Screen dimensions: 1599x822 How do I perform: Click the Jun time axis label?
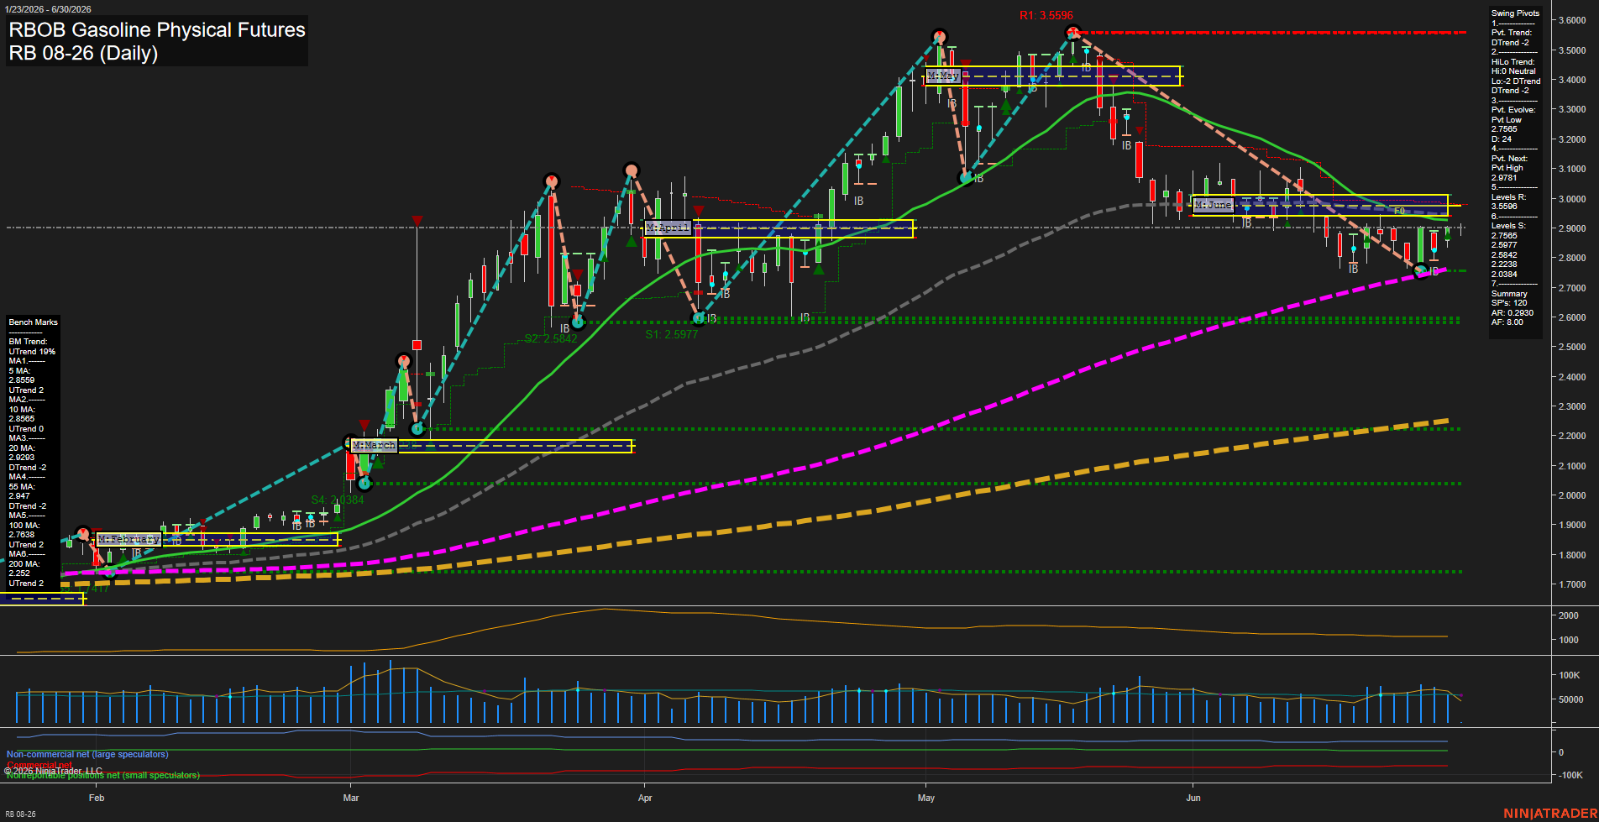[x=1193, y=798]
